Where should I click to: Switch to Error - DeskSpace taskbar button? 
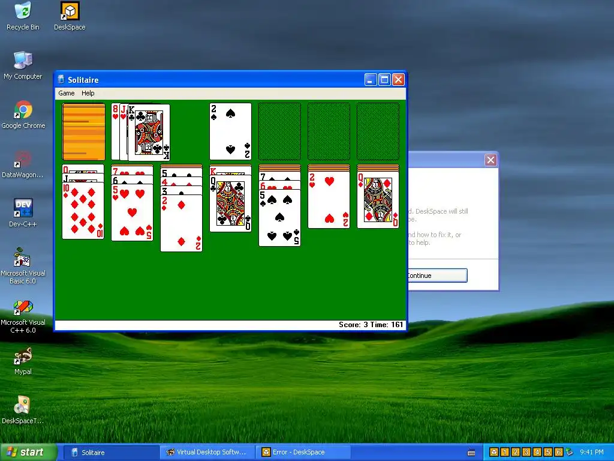tap(303, 452)
